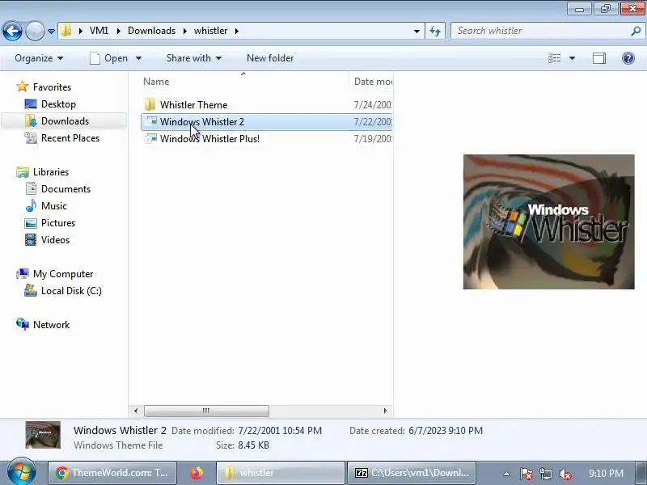Open the Share with menu

point(194,58)
